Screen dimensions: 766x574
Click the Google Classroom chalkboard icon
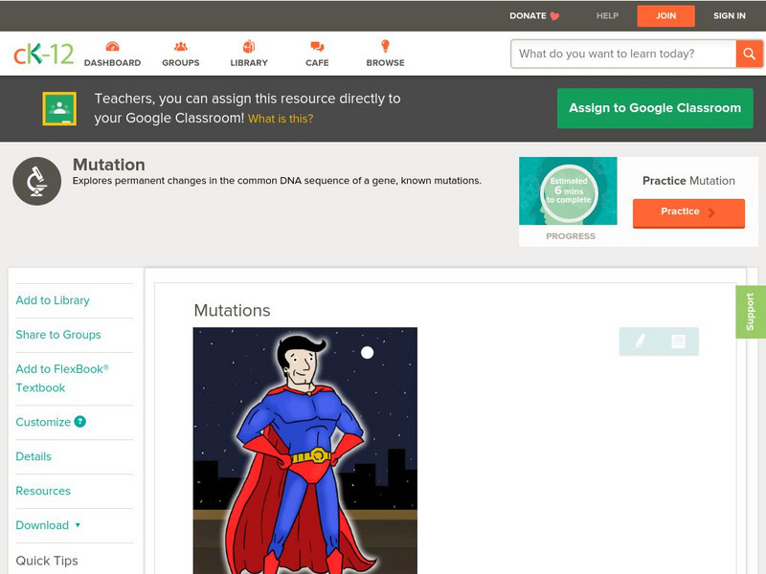(59, 108)
